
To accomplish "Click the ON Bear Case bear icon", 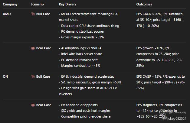I will (x=33, y=105).
